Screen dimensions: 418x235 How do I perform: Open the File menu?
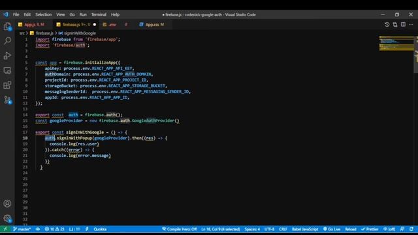click(x=16, y=14)
